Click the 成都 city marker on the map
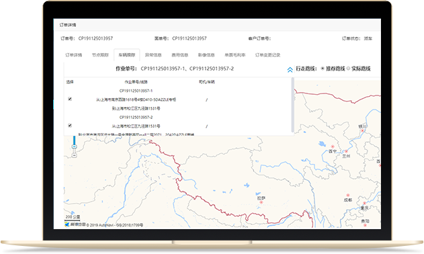 point(348,195)
